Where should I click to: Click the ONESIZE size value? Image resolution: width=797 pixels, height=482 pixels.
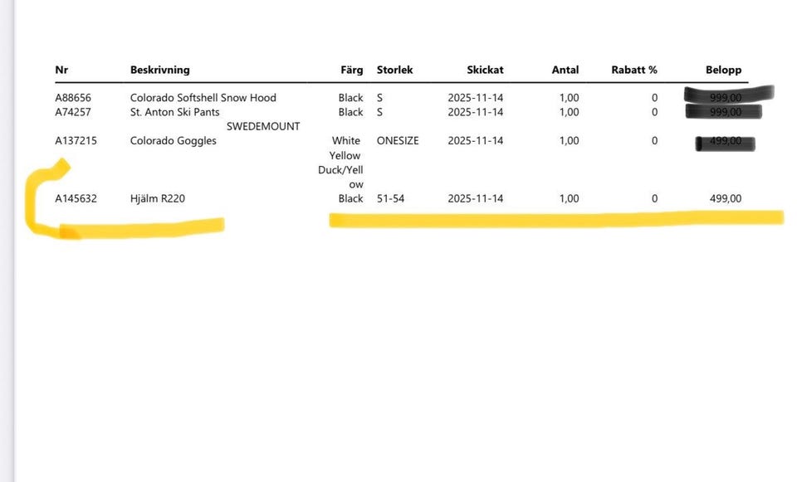(398, 141)
